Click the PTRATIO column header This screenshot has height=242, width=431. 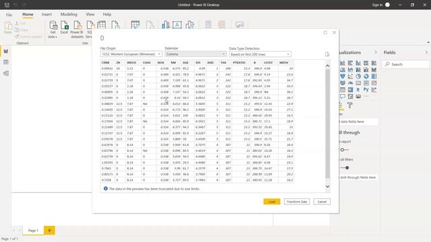(239, 63)
